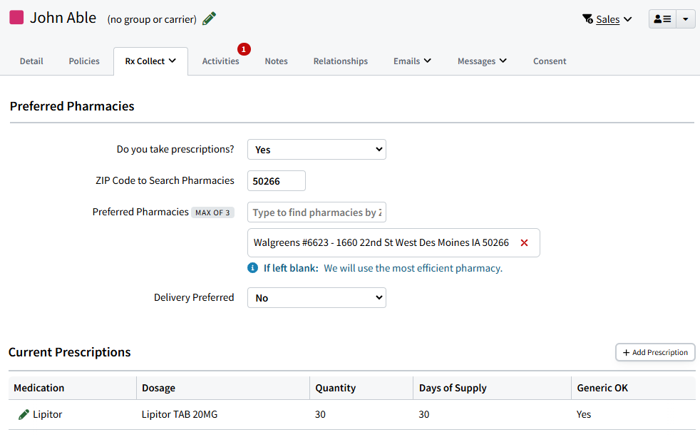Expand the Messages menu chevron
700x437 pixels.
point(504,61)
